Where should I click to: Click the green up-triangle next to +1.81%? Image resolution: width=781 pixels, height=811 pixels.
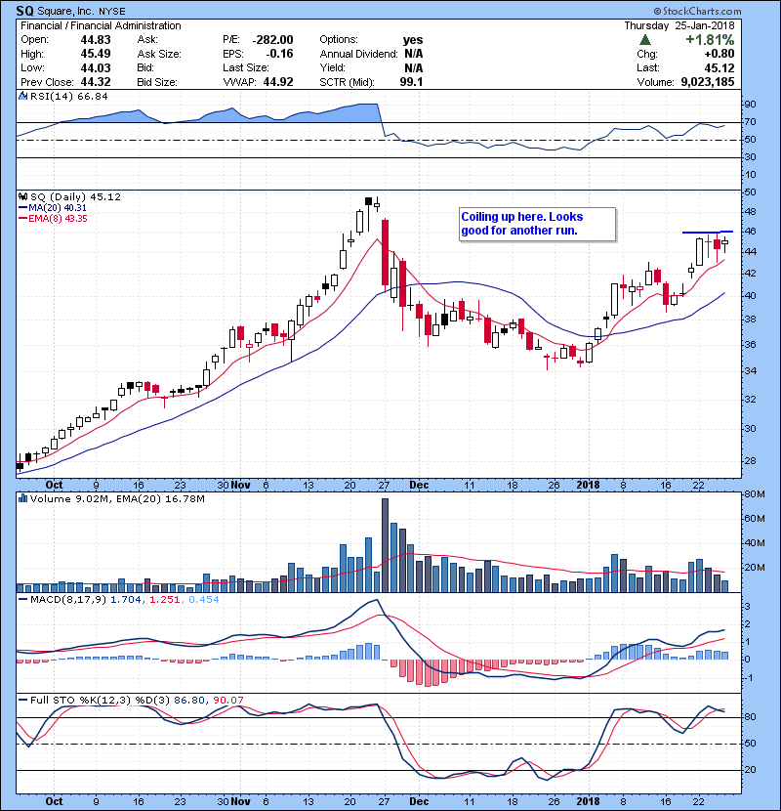click(x=644, y=40)
